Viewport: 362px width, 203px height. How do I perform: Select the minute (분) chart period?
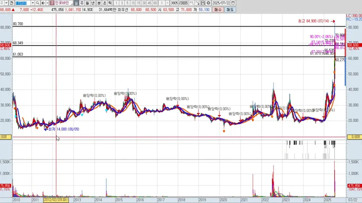pyautogui.click(x=99, y=3)
